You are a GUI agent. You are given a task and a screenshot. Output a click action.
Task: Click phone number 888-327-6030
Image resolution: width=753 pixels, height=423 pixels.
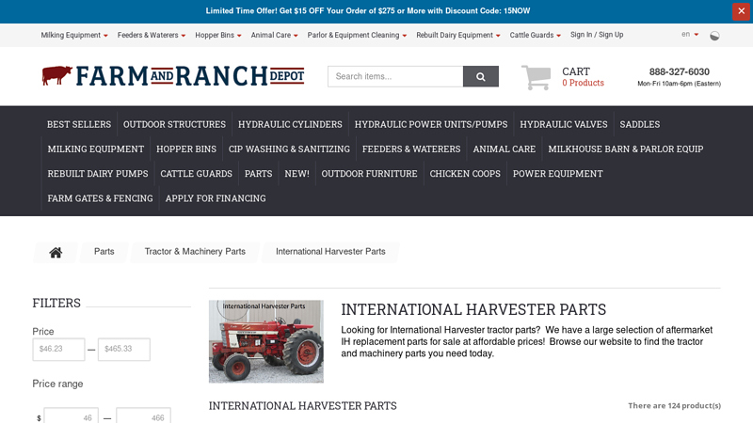click(x=679, y=72)
